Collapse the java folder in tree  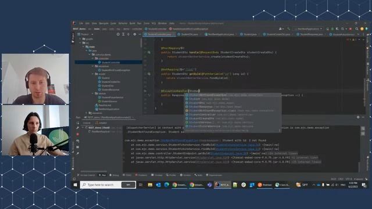point(87,51)
